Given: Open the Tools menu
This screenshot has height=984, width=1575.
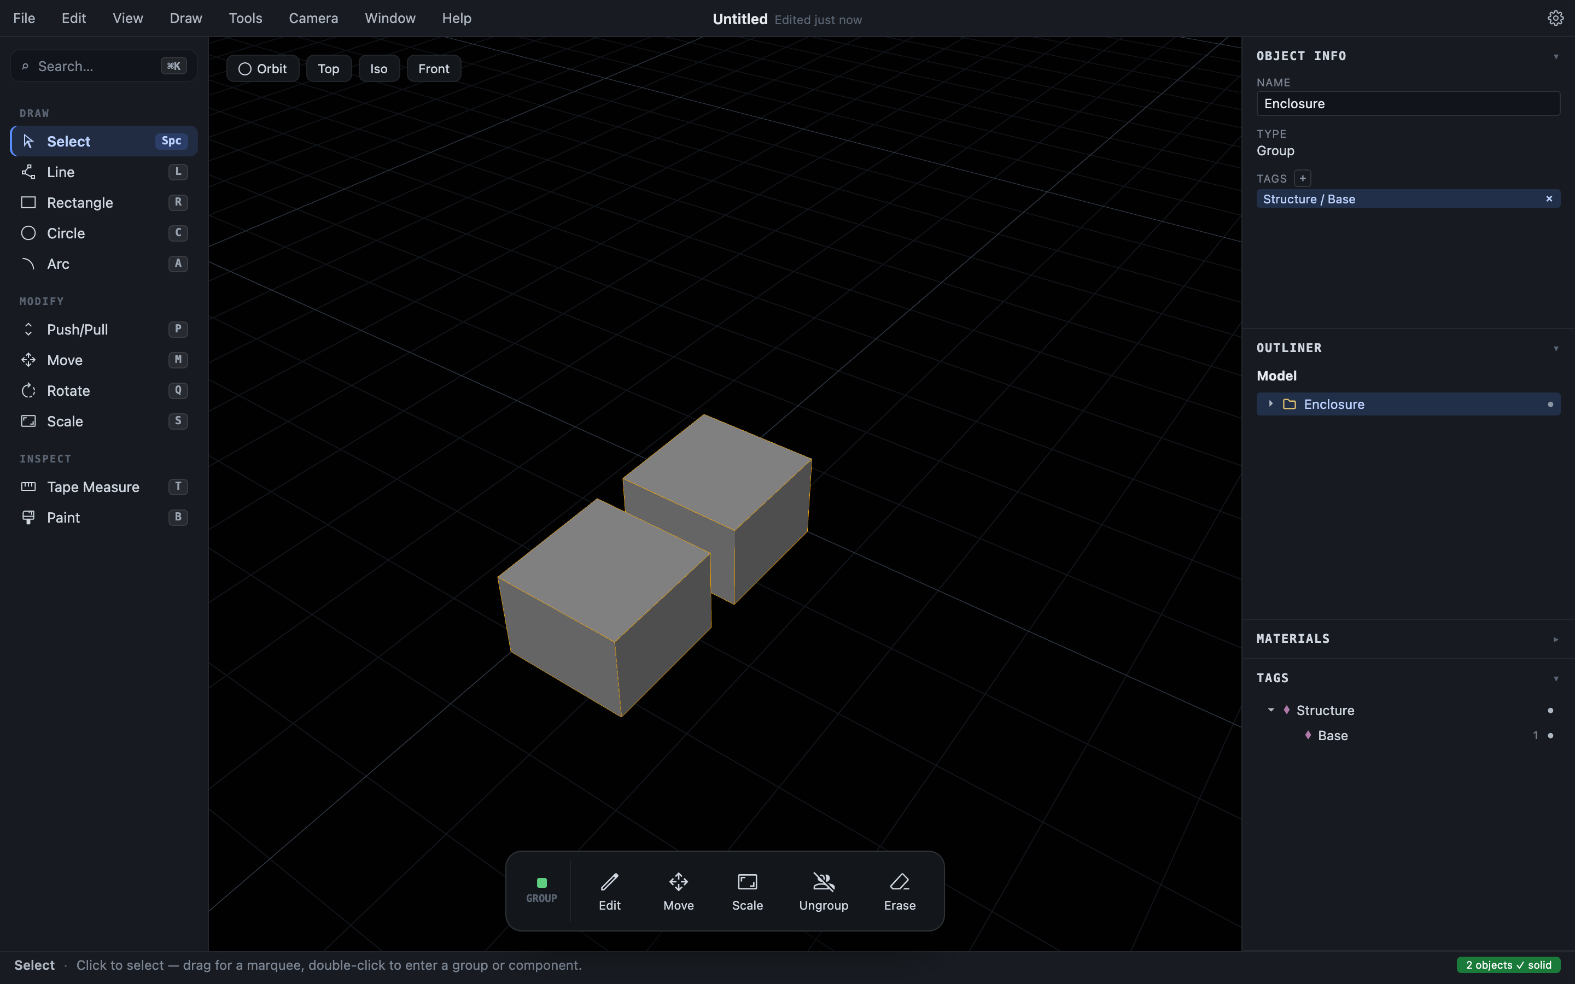Looking at the screenshot, I should pyautogui.click(x=246, y=18).
